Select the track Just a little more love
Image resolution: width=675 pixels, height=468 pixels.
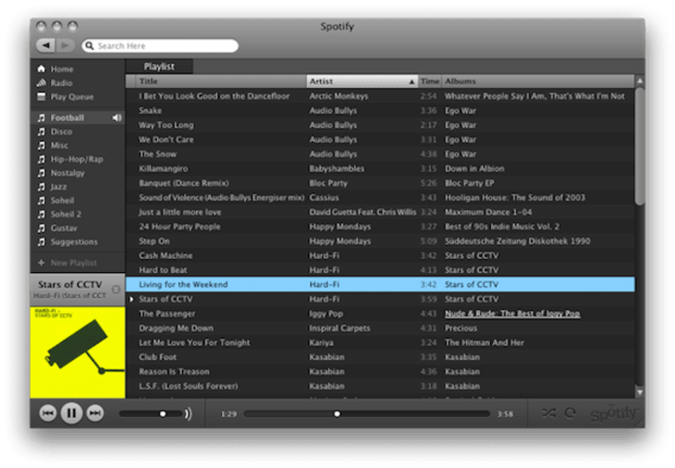pos(380,212)
